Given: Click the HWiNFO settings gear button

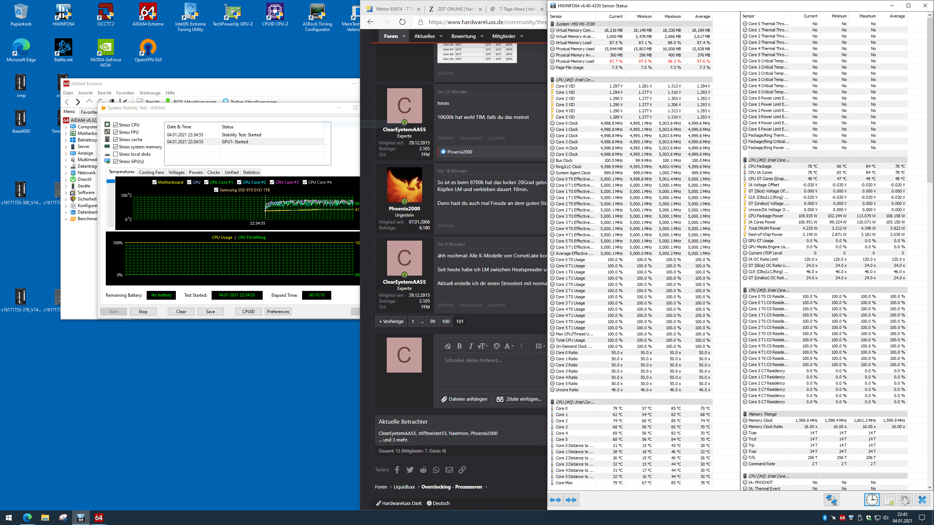Looking at the screenshot, I should [905, 500].
